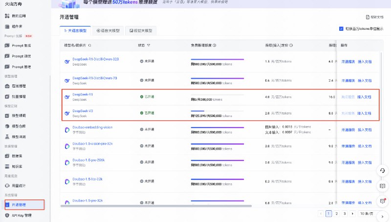Click 开通服务 for Doubao-1.5-pro-256k
Image resolution: width=391 pixels, height=222 pixels.
click(x=348, y=163)
